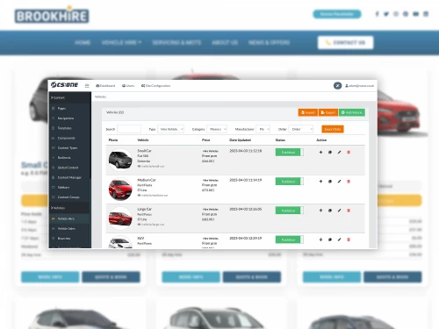The image size is (439, 329).
Task: Open Content Manager in sidebar
Action: [70, 177]
